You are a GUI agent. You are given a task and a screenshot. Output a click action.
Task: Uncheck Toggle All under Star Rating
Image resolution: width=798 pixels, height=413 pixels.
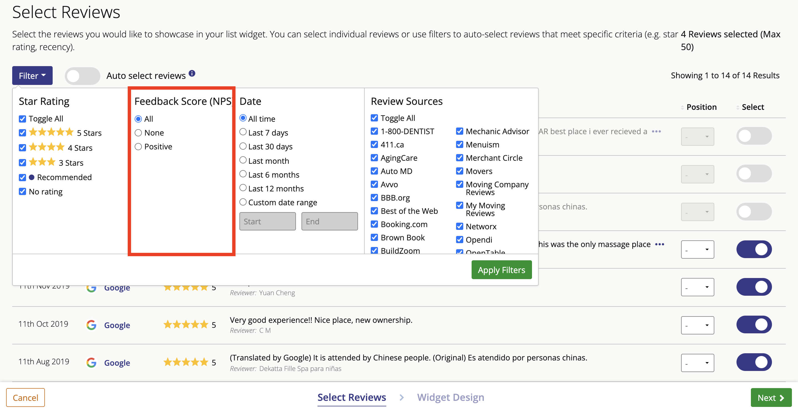[x=22, y=119]
